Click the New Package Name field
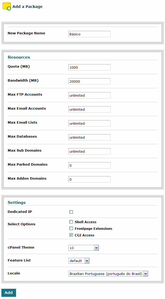The image size is (165, 299). pos(89,34)
